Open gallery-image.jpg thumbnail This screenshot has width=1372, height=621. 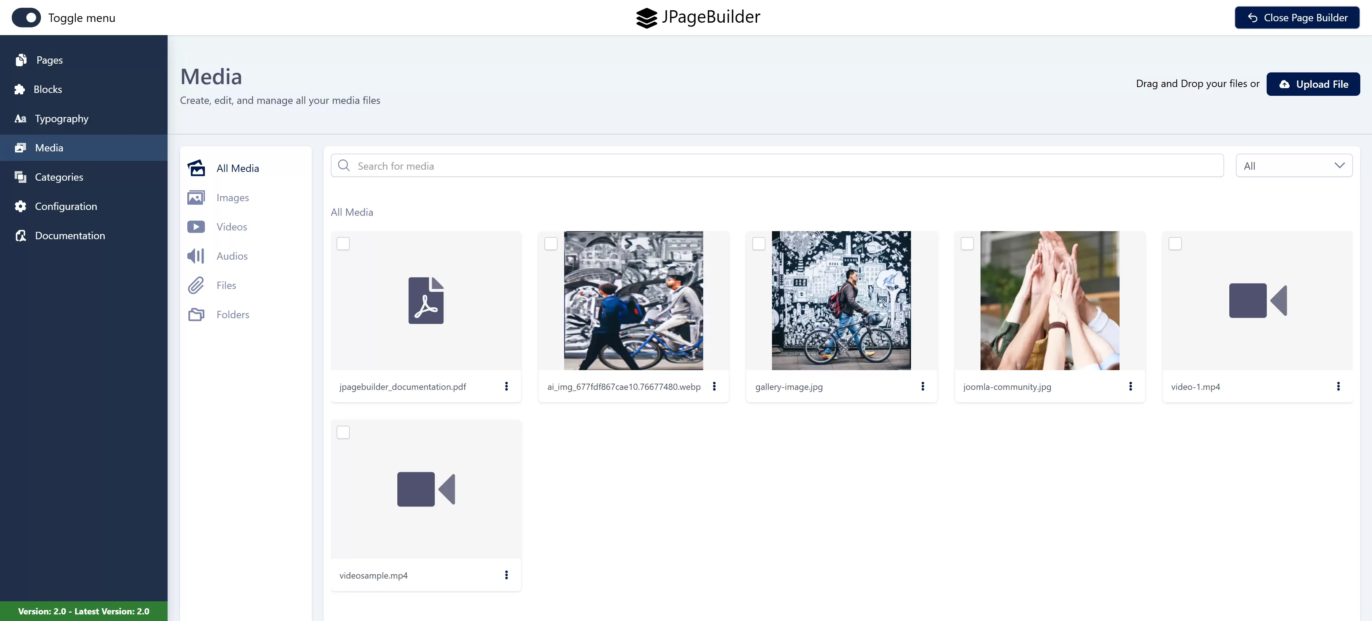[x=841, y=300]
